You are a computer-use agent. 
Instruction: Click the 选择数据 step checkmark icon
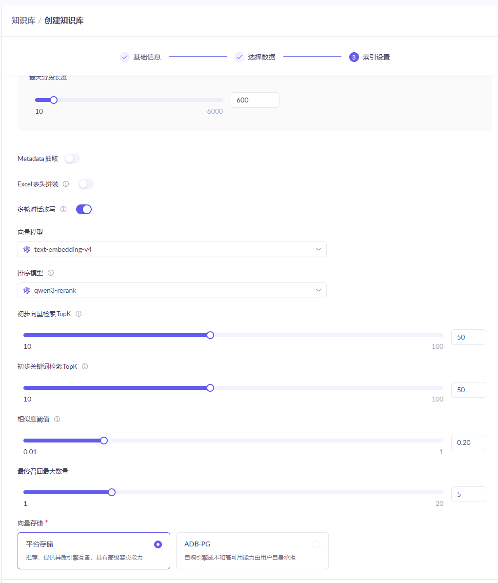(239, 57)
